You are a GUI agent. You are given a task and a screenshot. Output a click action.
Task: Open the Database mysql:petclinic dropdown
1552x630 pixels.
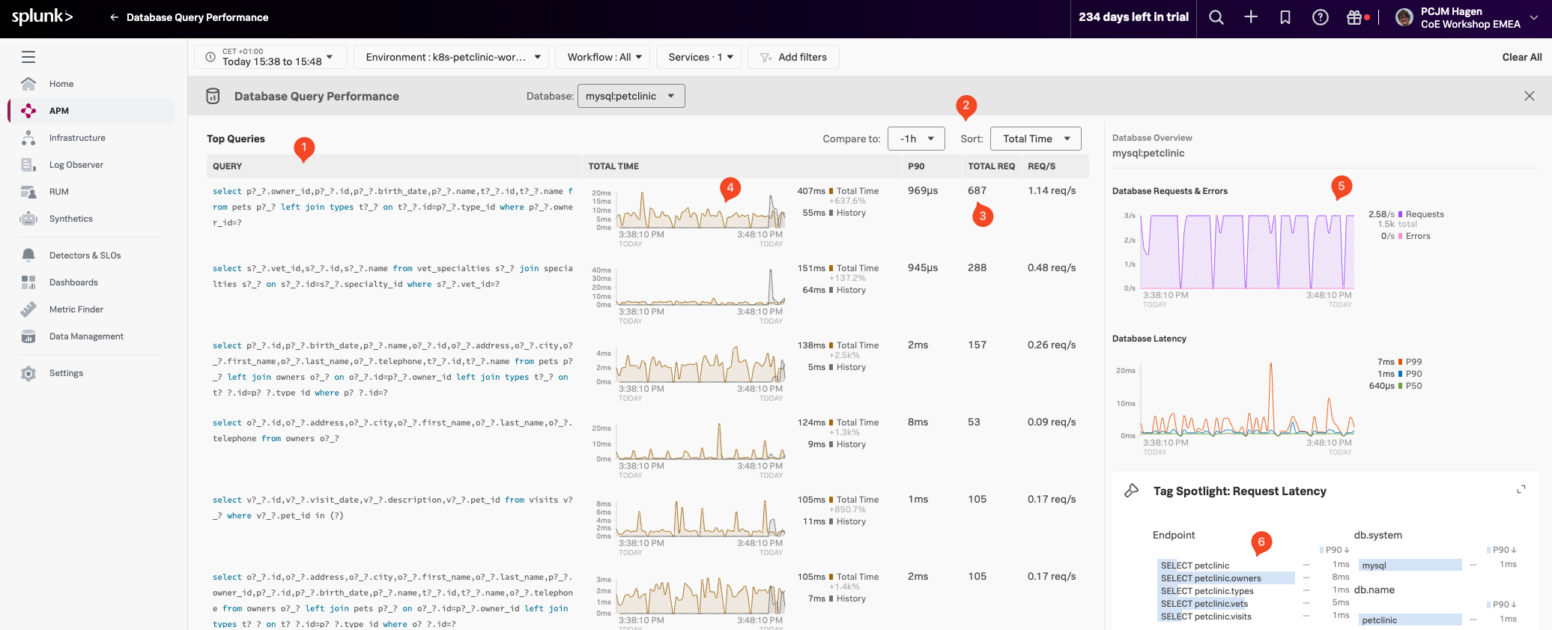(631, 96)
